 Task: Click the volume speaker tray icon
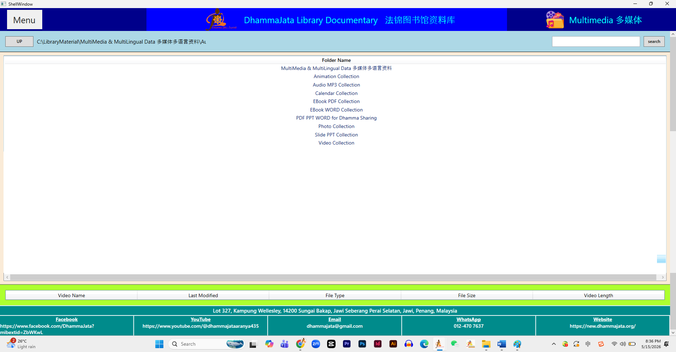(x=623, y=344)
